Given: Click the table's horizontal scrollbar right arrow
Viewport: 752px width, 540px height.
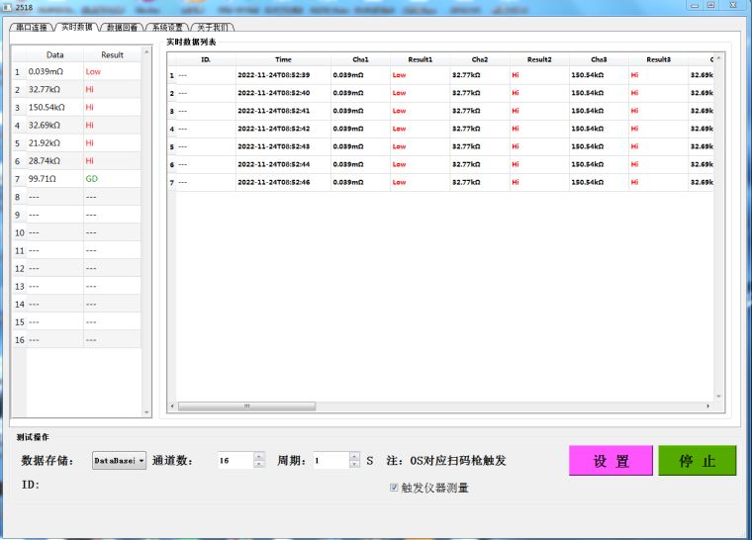Looking at the screenshot, I should pos(707,406).
